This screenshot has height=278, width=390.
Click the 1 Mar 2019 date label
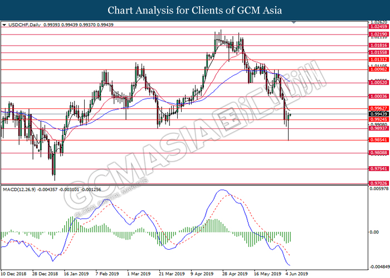point(139,274)
